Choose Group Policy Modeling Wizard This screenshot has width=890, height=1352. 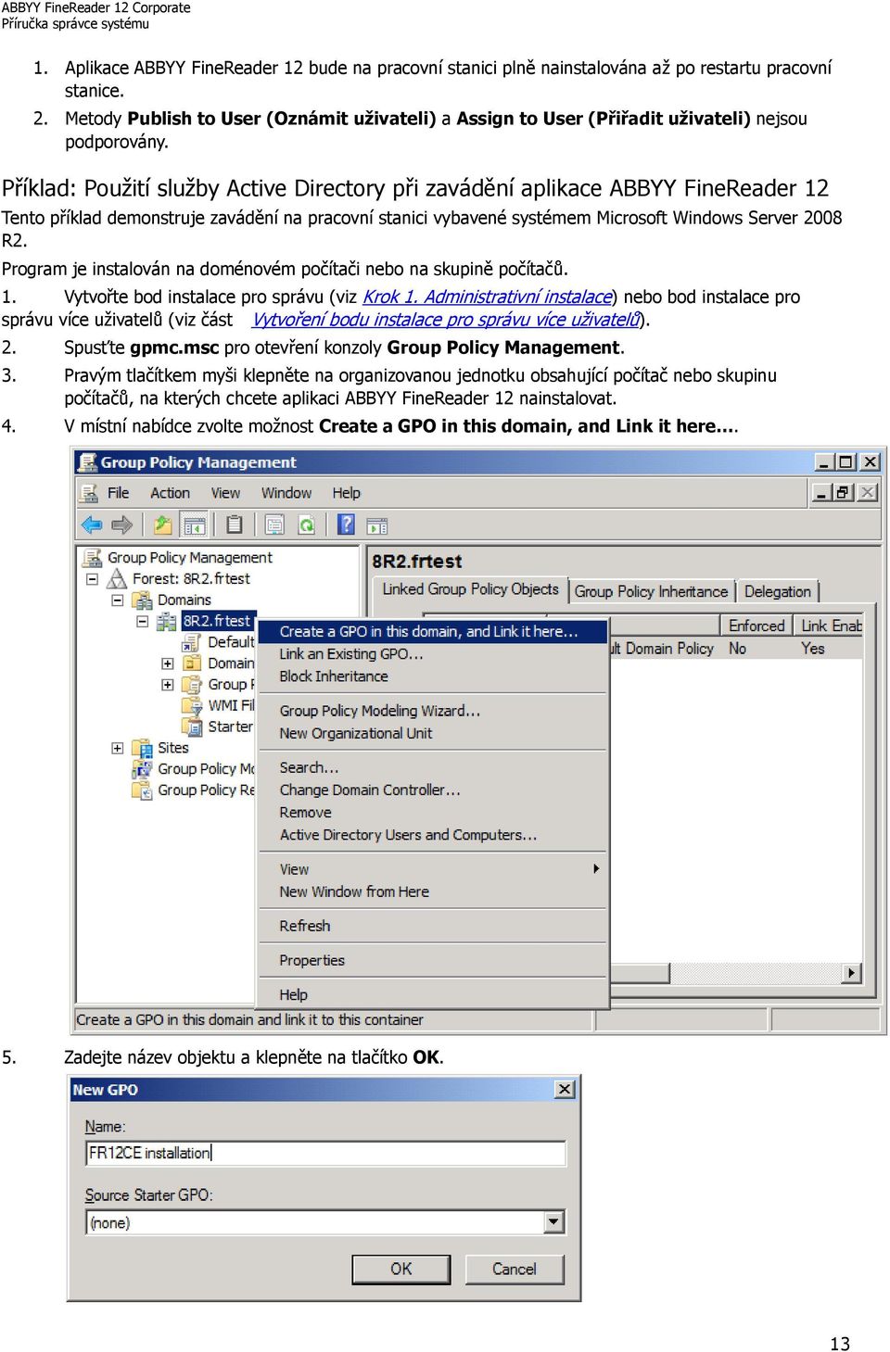pos(432,711)
